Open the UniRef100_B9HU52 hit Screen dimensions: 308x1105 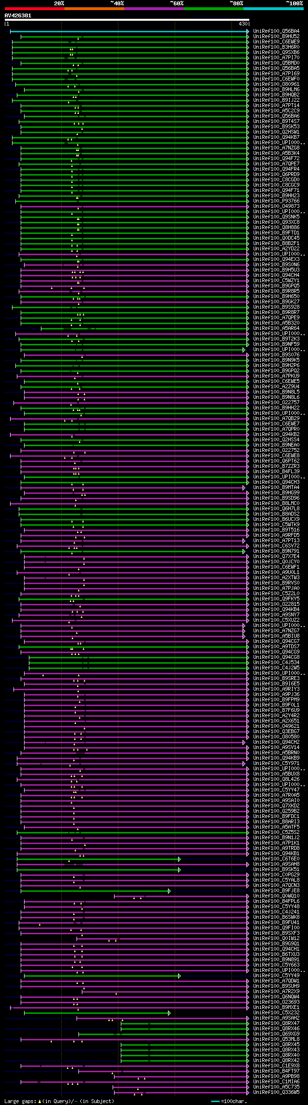(x=276, y=37)
